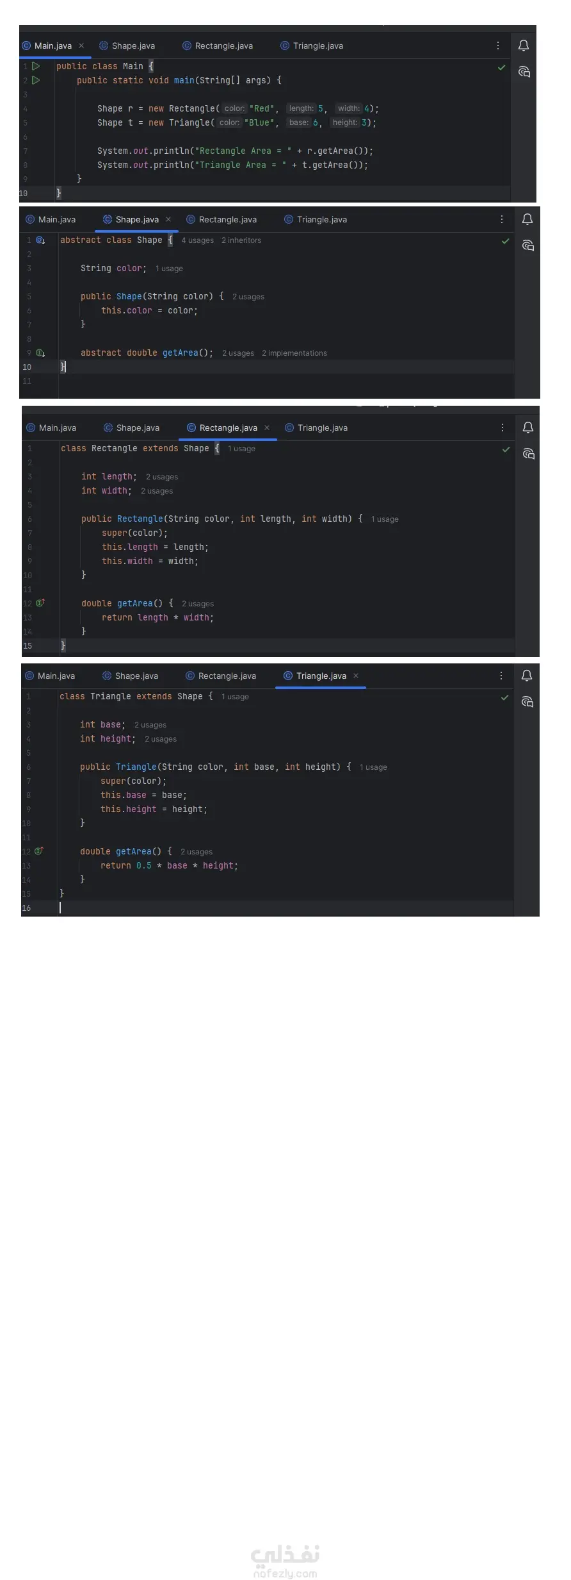Viewport: 571px width, 1580px height.
Task: Open notifications bell beside the Rectangle.java editor
Action: click(528, 428)
